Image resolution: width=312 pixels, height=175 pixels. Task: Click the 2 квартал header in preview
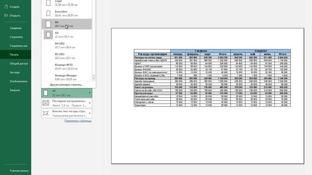tap(260, 51)
